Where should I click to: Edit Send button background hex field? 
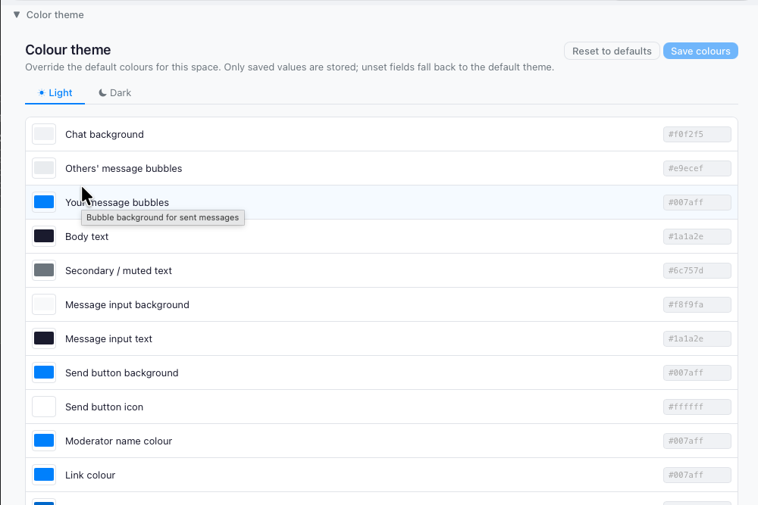coord(697,373)
